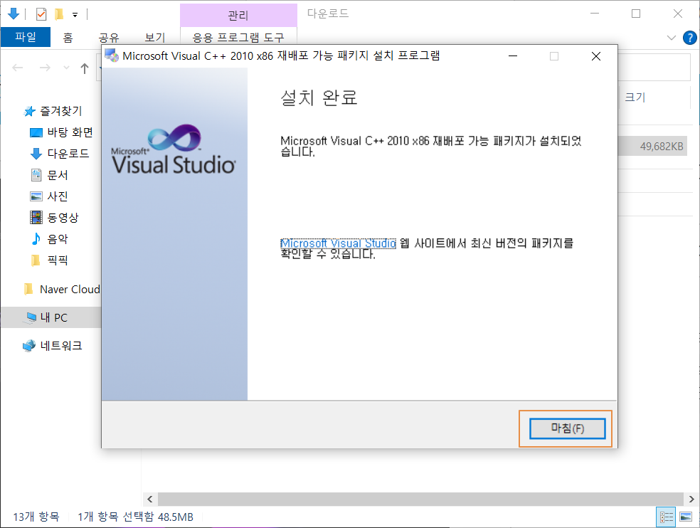Click the 13개 항목 status bar text
The image size is (700, 528).
(x=36, y=517)
